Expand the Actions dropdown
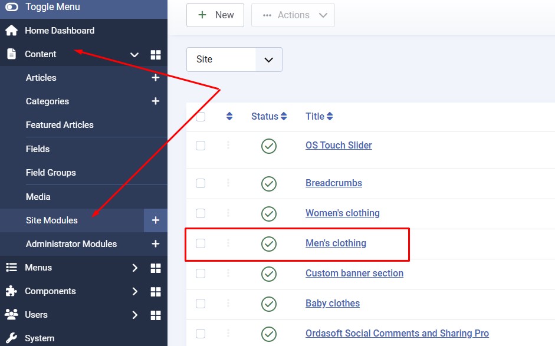Screen dimensions: 555x346 [x=293, y=15]
